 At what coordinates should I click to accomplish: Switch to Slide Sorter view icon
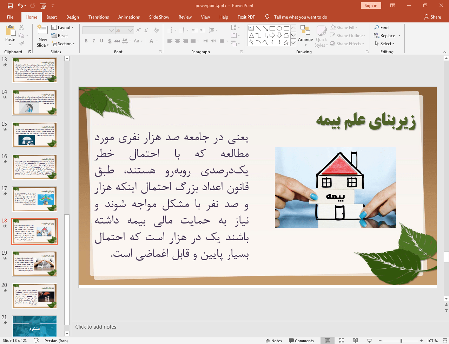pyautogui.click(x=342, y=340)
